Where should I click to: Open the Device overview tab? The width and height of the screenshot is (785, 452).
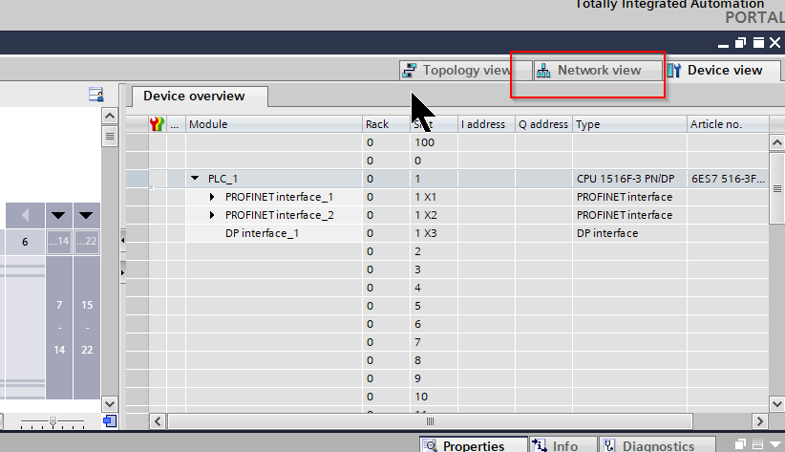(200, 97)
